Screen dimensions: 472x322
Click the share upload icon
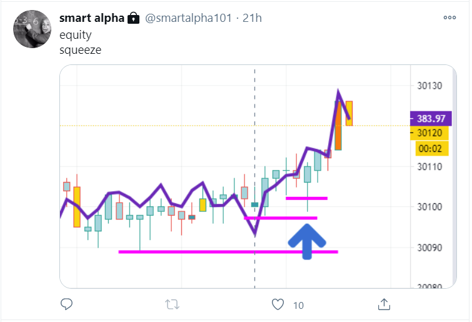[x=384, y=304]
